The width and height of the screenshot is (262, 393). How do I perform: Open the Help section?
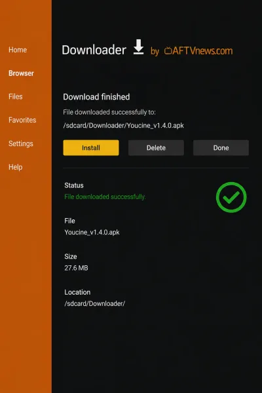[x=16, y=167]
